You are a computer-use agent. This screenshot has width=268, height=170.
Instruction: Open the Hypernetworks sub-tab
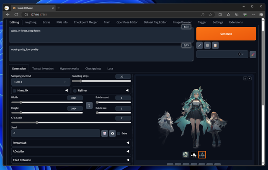click(x=70, y=69)
